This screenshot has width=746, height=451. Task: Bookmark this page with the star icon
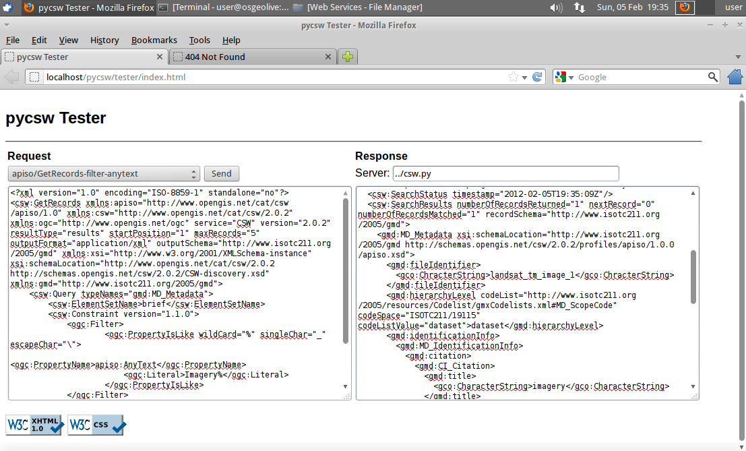(x=514, y=77)
